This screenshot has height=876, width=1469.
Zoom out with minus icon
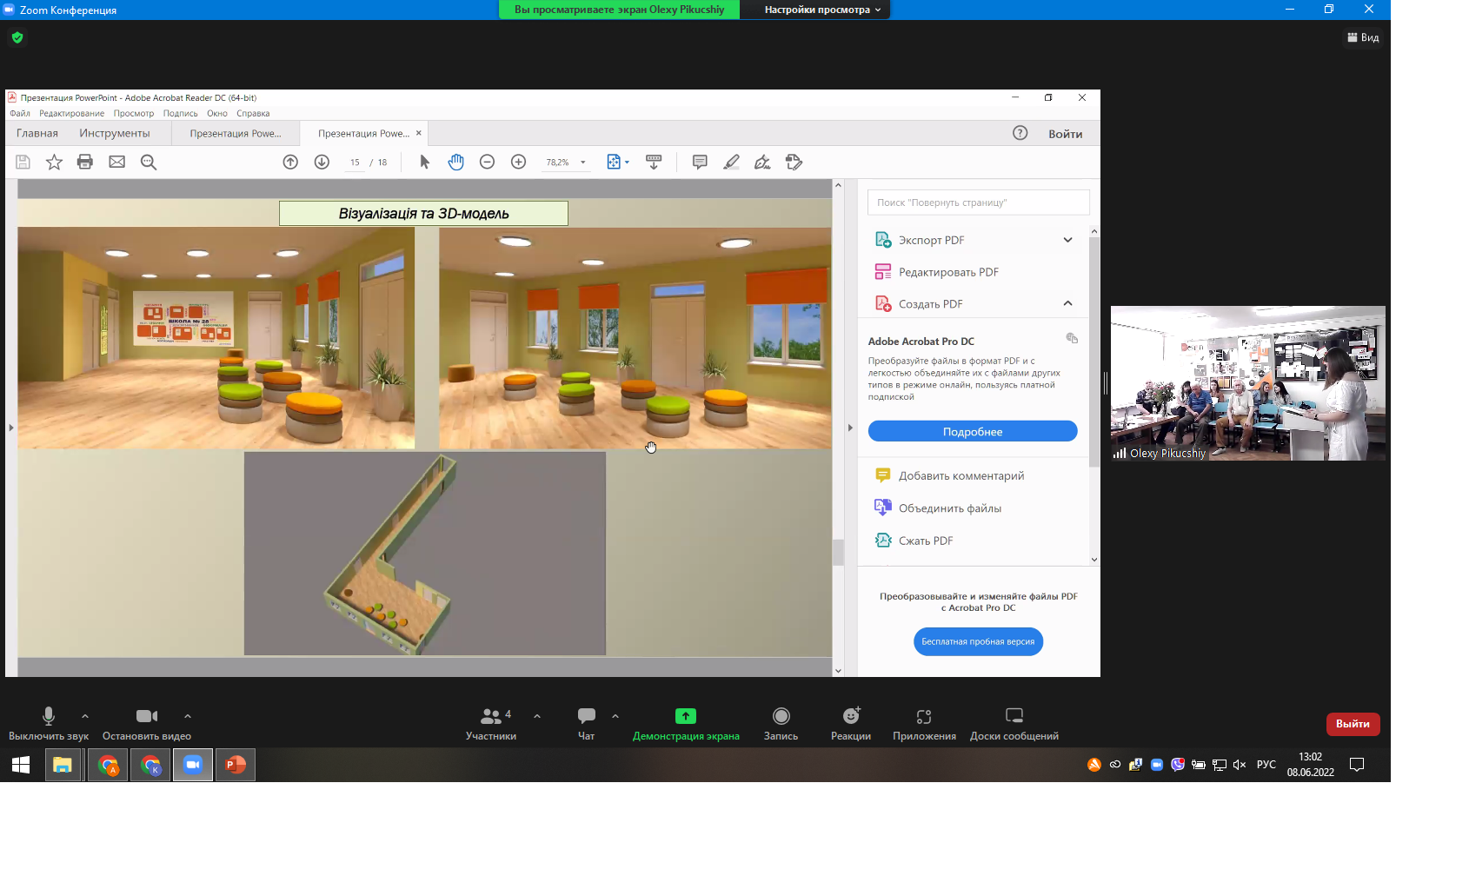(x=487, y=162)
